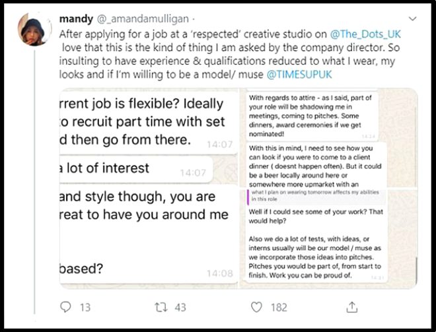Open the share tweet icon
Screen dimensions: 436x332
352,307
